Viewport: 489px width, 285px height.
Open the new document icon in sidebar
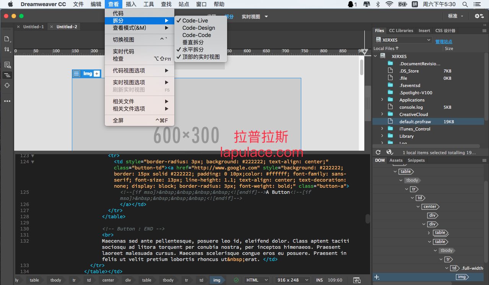click(7, 39)
